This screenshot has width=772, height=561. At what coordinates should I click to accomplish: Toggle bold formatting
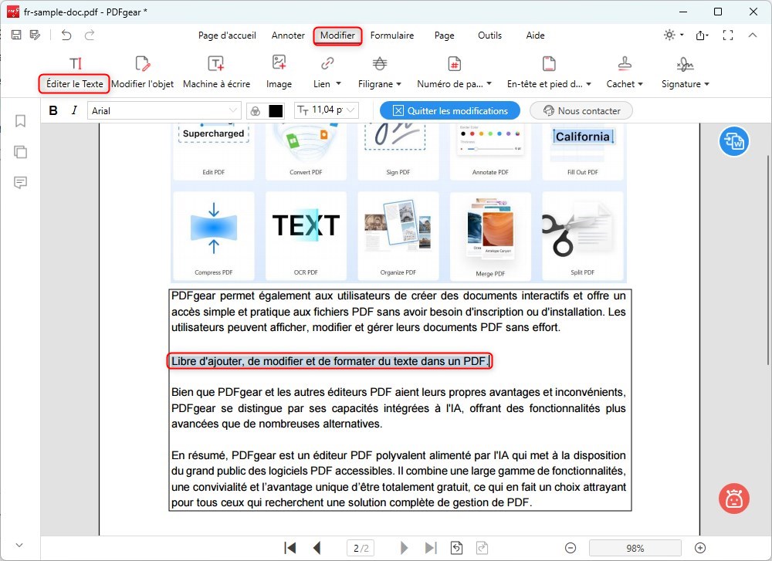click(53, 110)
